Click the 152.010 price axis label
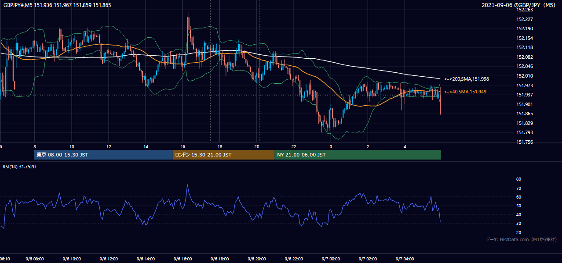 pos(524,76)
